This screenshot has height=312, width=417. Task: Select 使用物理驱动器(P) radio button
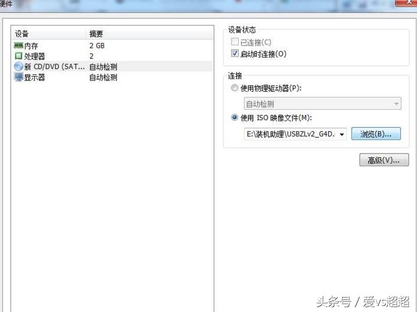pyautogui.click(x=234, y=88)
